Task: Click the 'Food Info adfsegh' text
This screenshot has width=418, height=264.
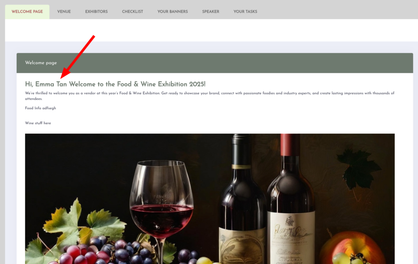Action: [x=40, y=108]
